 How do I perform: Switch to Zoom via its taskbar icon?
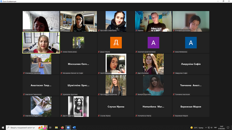[68, 127]
